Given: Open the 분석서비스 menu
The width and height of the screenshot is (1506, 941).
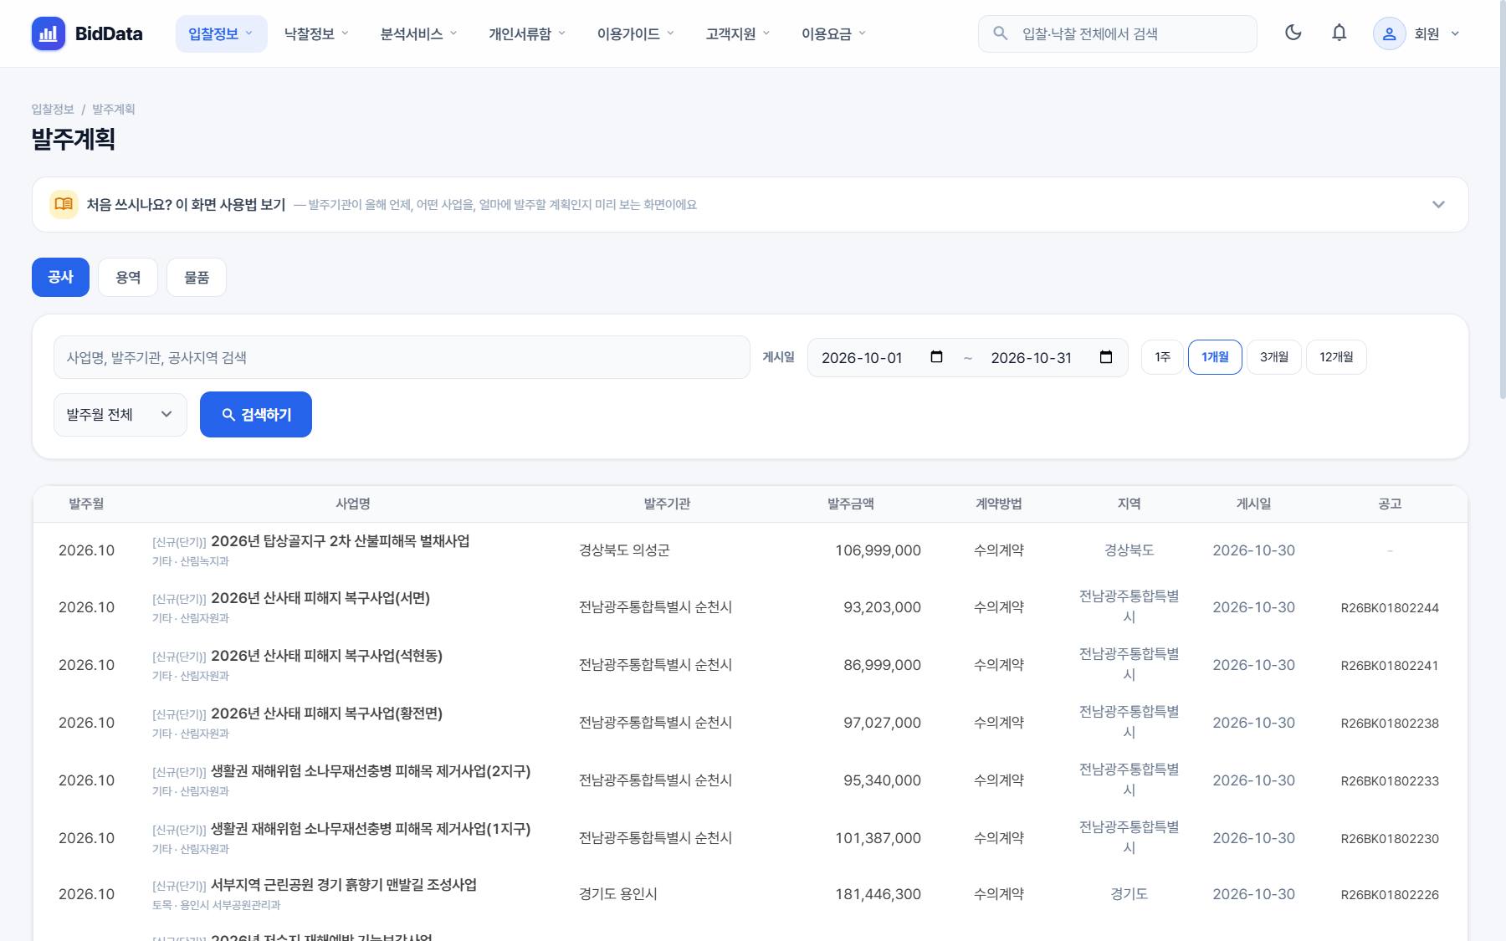Looking at the screenshot, I should [418, 33].
